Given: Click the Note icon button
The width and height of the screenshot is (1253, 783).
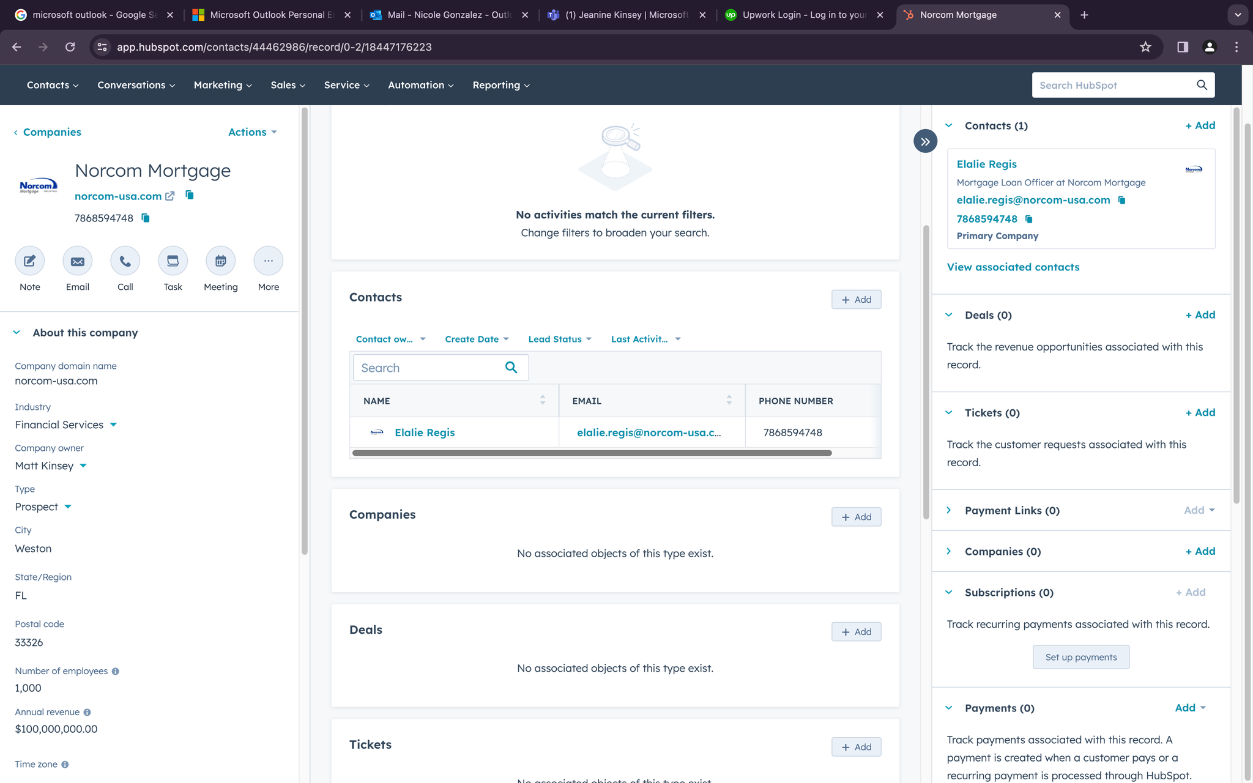Looking at the screenshot, I should tap(29, 261).
